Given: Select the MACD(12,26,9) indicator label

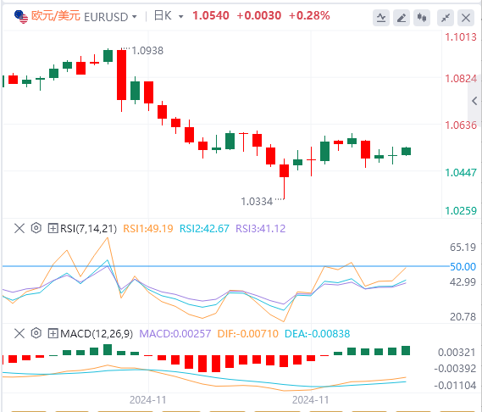Looking at the screenshot, I should [x=97, y=333].
